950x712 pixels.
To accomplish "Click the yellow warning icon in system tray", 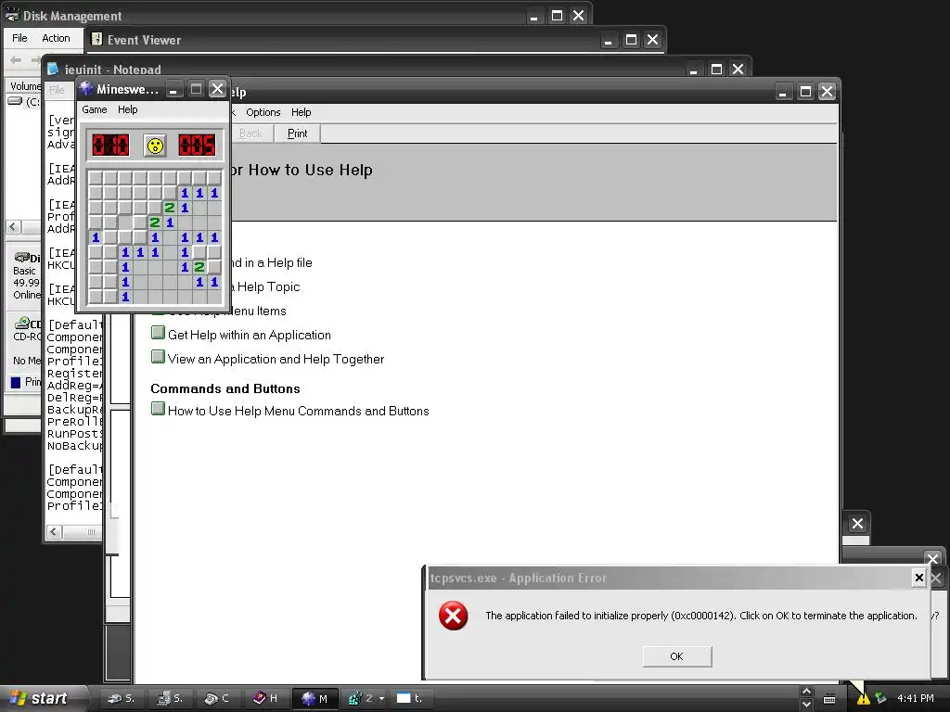I will pos(863,698).
